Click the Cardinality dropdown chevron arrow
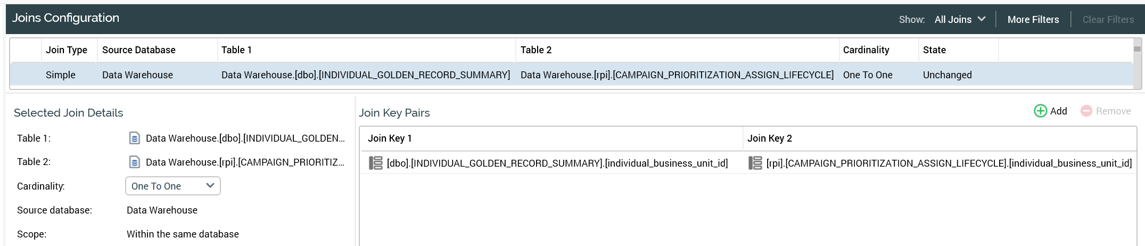The image size is (1145, 246). (210, 186)
